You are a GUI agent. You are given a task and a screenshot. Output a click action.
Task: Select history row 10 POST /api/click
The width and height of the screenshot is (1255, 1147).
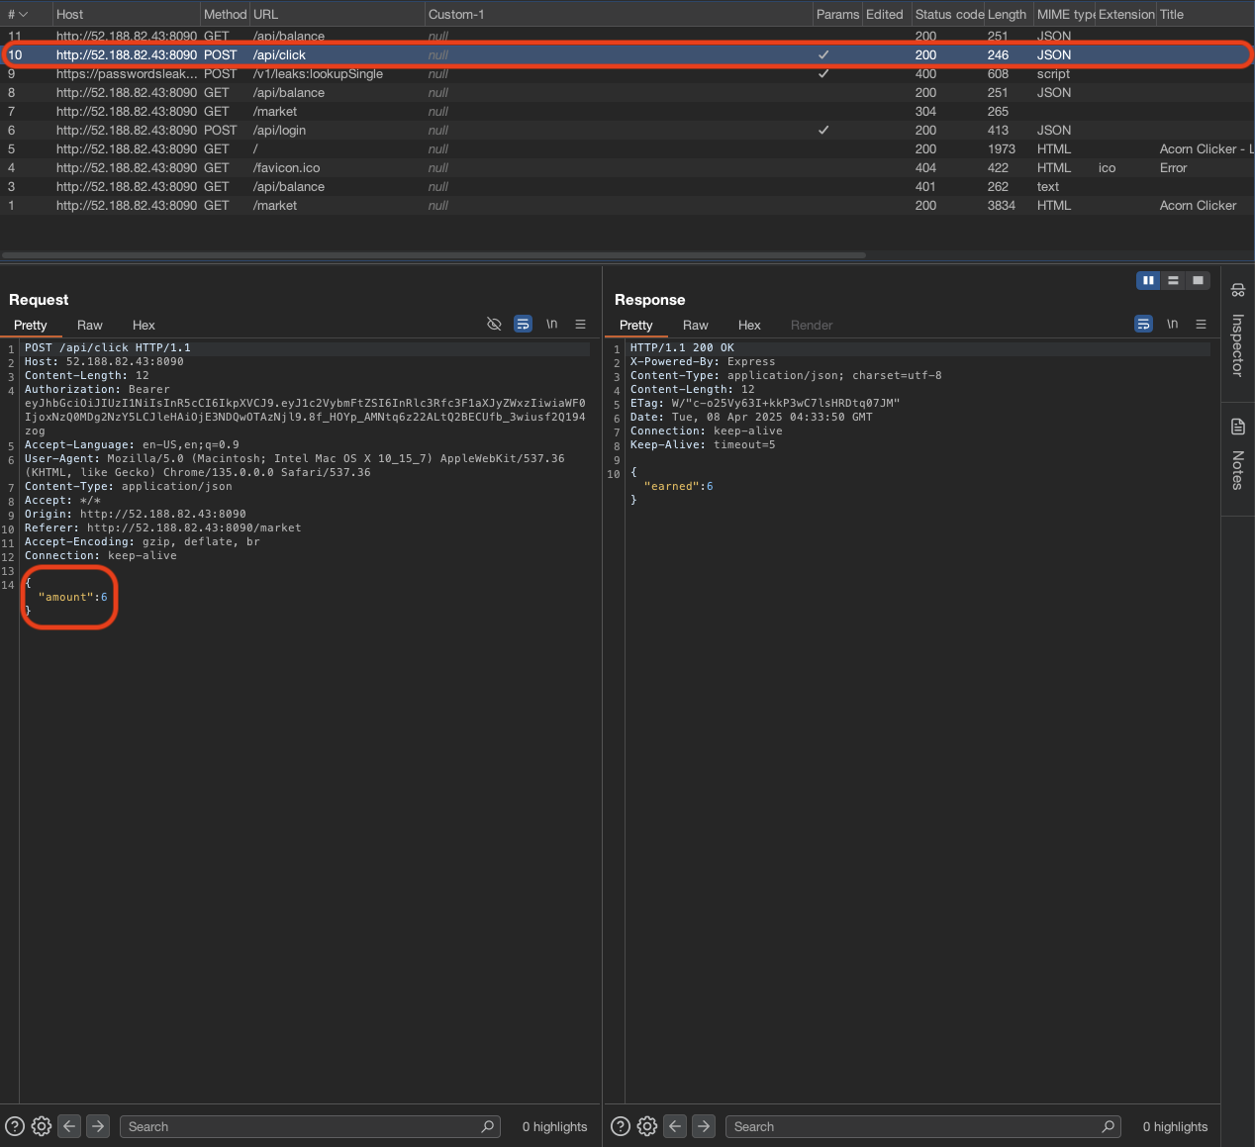pos(627,54)
